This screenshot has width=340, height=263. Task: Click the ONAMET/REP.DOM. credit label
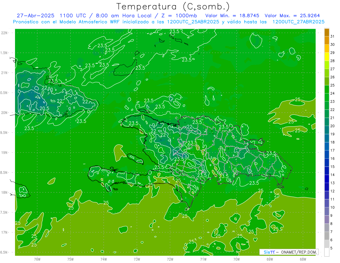(299, 252)
